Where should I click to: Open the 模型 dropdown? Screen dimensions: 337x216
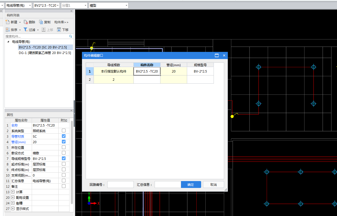pos(126,5)
